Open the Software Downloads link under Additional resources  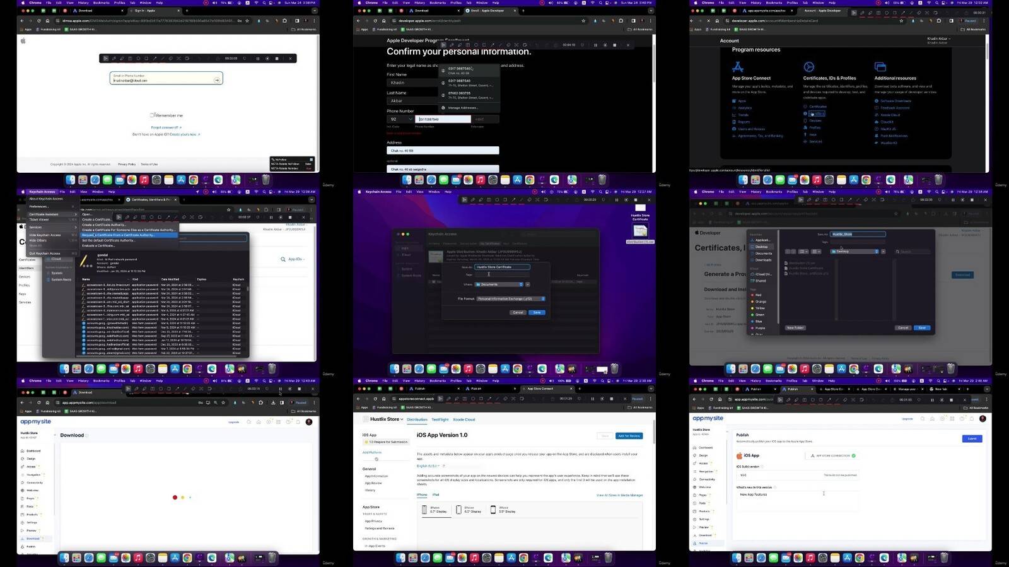click(895, 101)
